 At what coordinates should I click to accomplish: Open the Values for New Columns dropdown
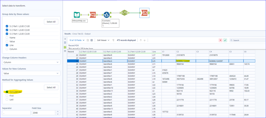(x=31, y=74)
